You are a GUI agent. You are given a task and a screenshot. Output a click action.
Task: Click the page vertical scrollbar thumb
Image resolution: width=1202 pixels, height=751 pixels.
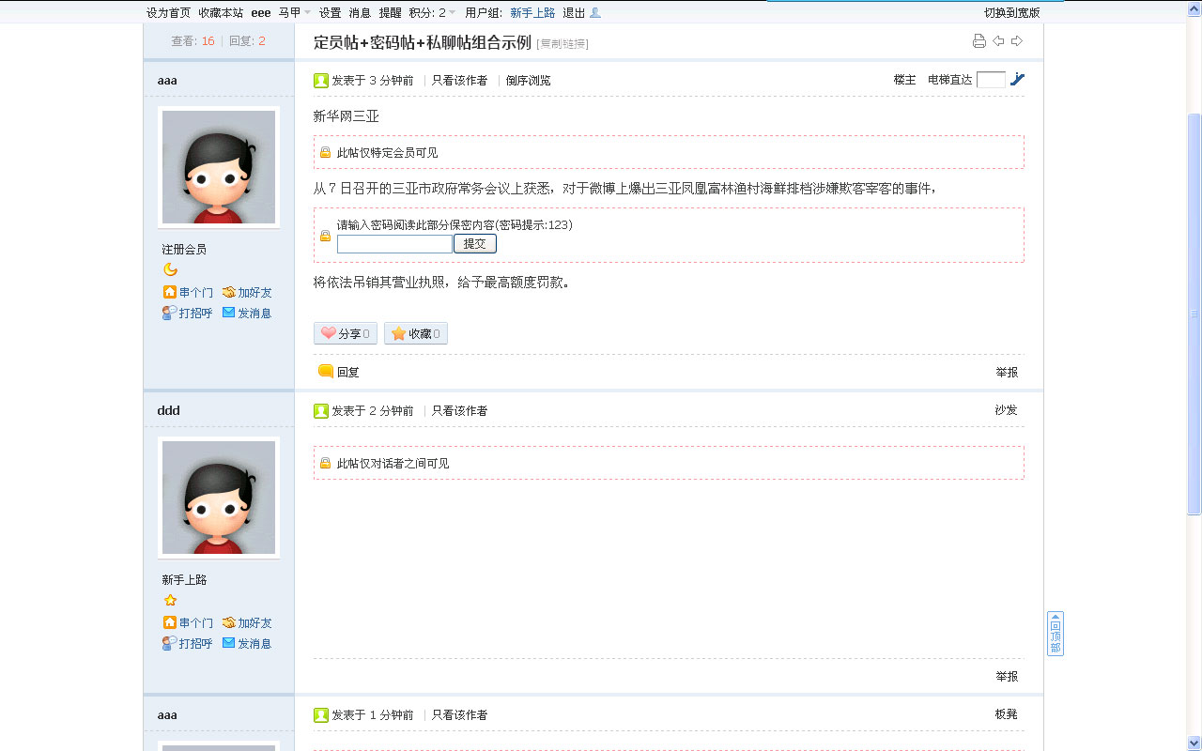[x=1194, y=314]
